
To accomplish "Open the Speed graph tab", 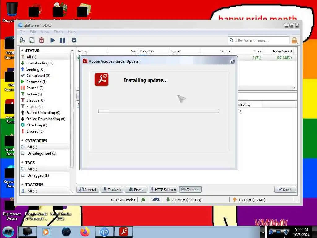I will [285, 190].
